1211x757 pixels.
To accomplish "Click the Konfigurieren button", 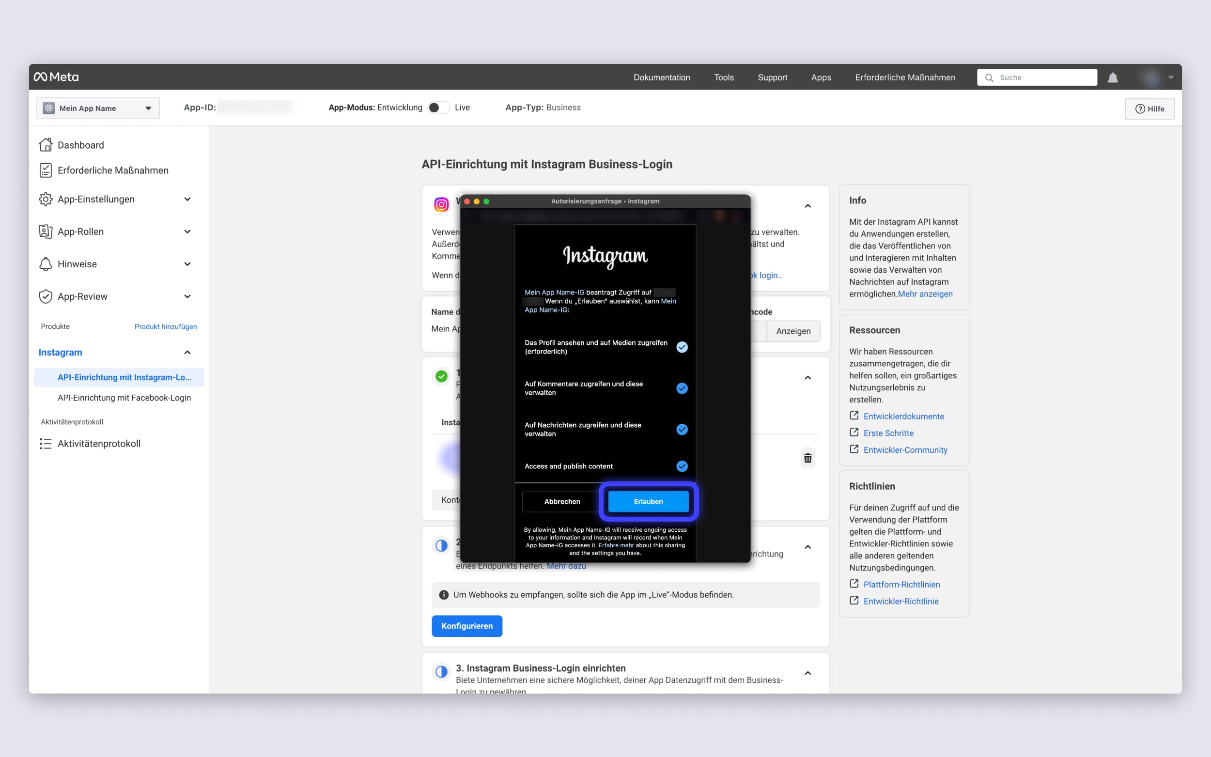I will [466, 626].
